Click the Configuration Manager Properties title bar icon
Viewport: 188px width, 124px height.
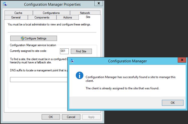tap(5, 4)
